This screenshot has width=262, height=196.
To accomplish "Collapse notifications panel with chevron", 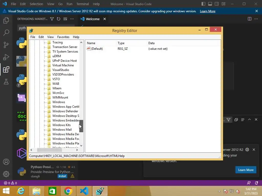I will pyautogui.click(x=249, y=119).
